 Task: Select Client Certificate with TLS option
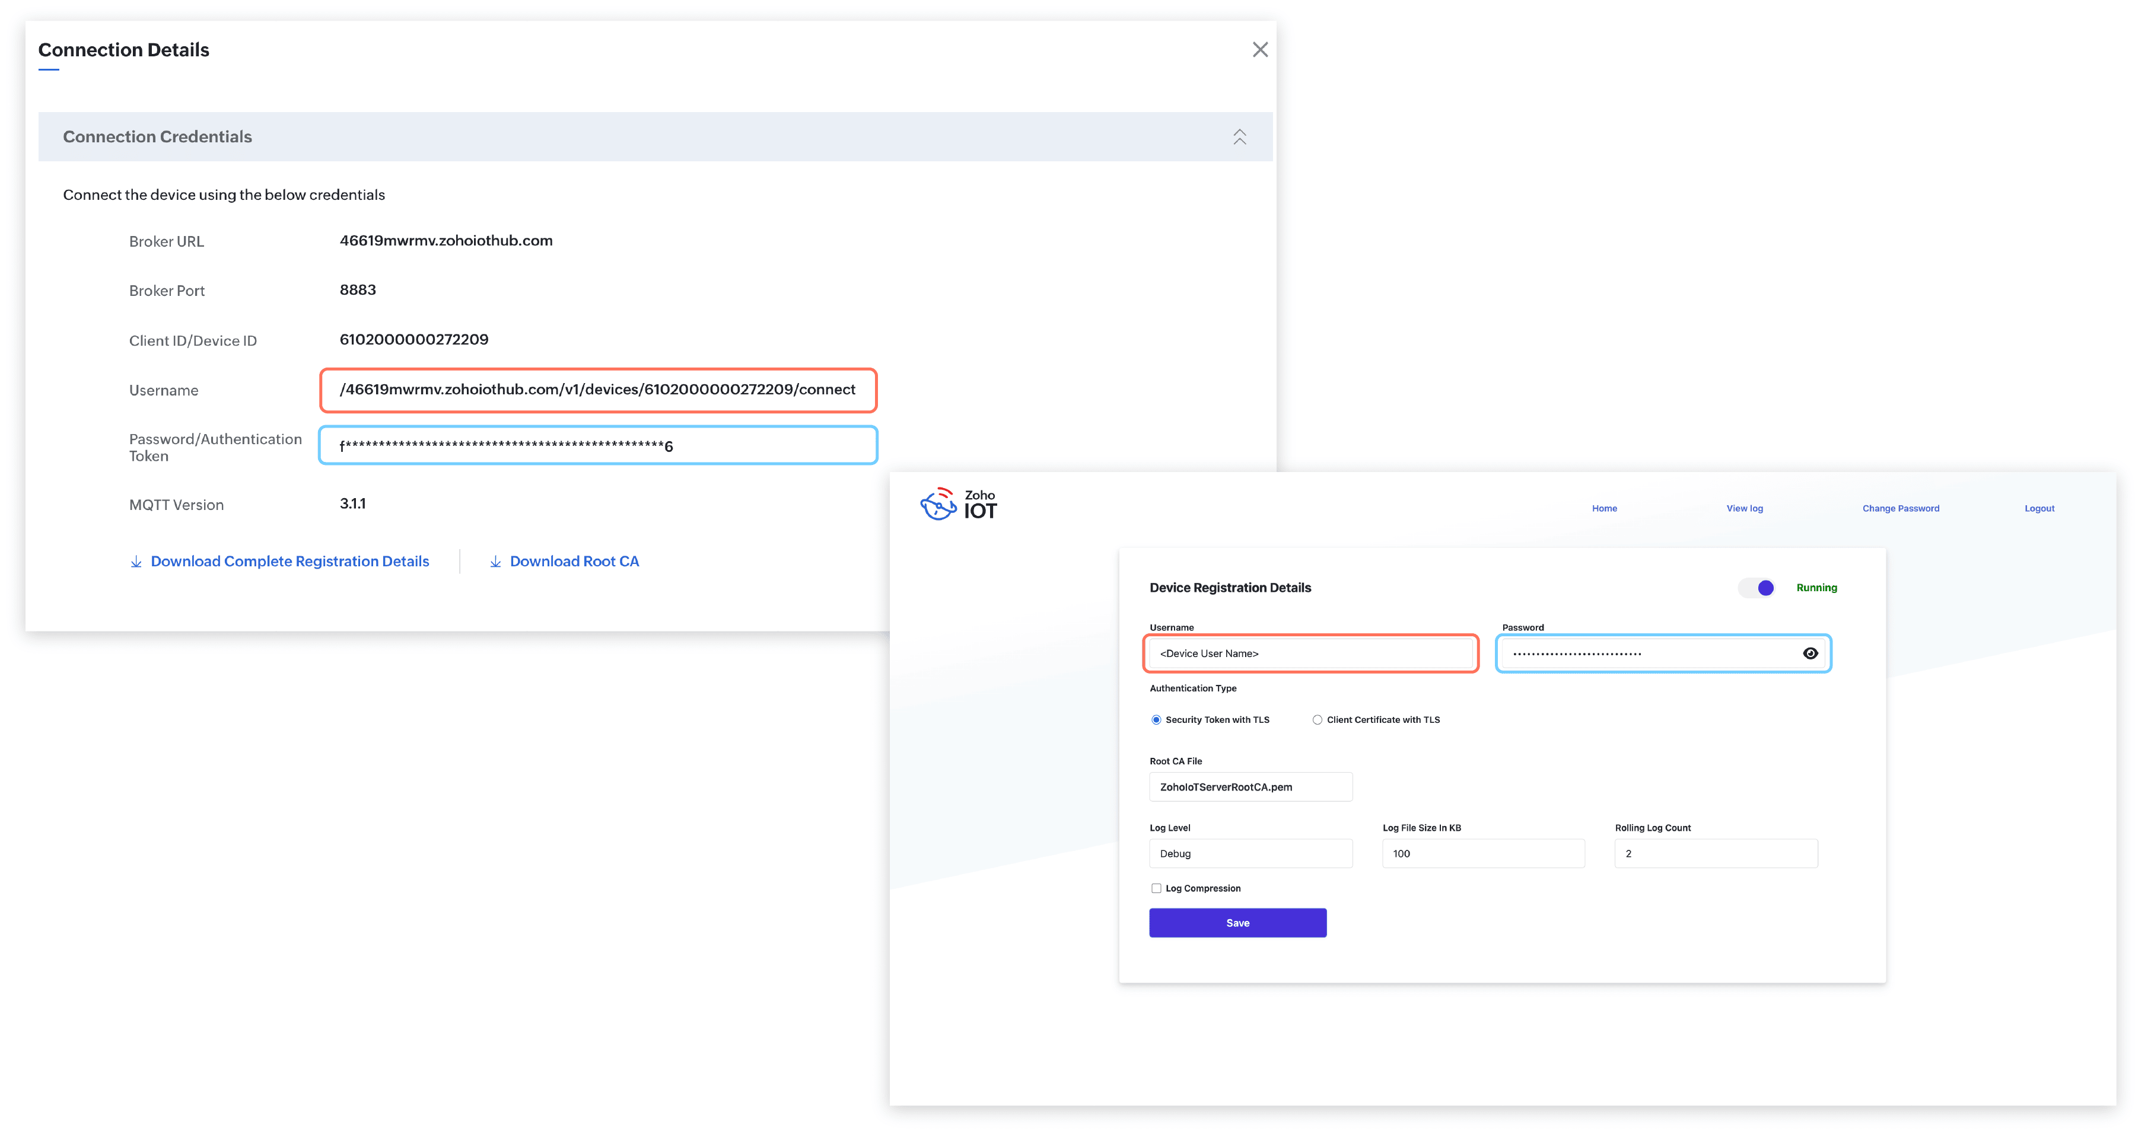[x=1318, y=719]
